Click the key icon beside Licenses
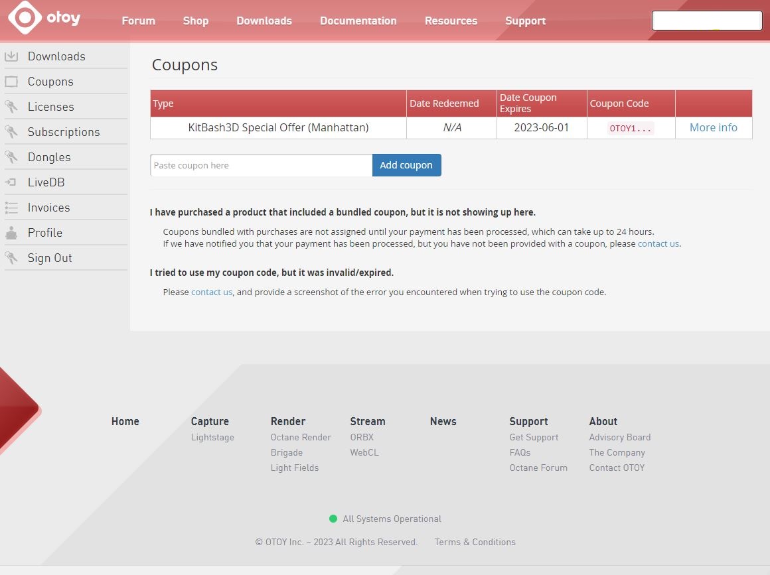770x575 pixels. tap(11, 107)
